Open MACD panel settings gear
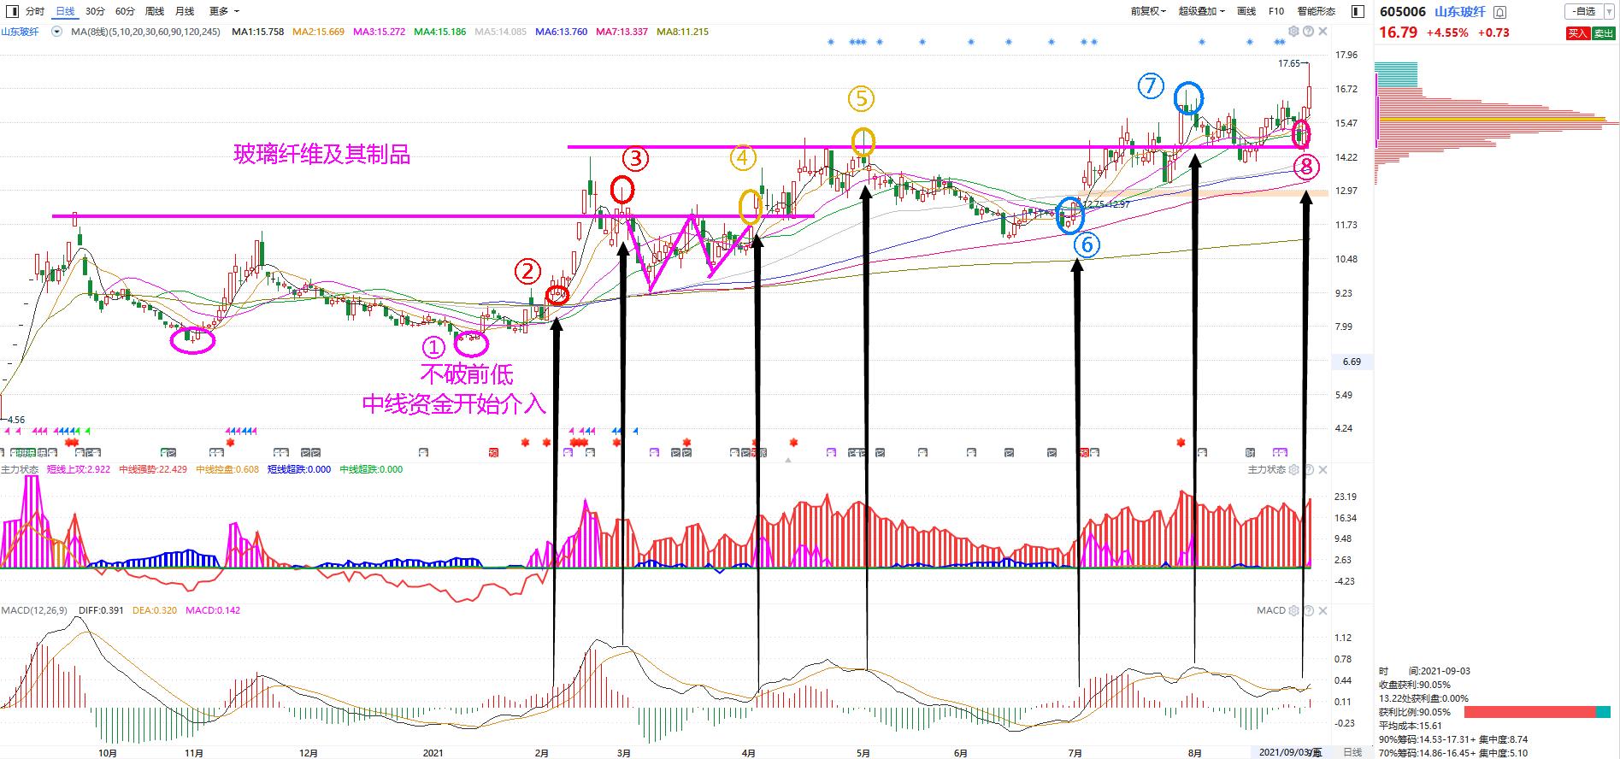Screen dimensions: 1620x759 [1293, 610]
